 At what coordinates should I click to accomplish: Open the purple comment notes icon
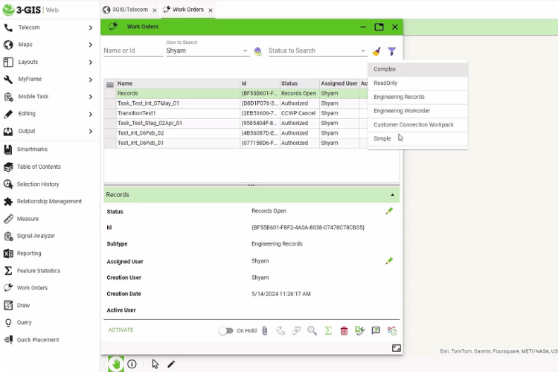pos(376,330)
